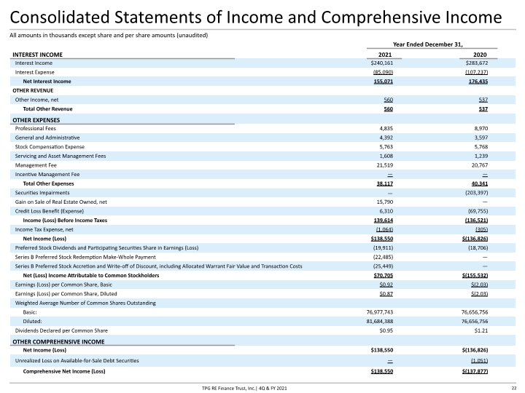525x393 pixels.
Task: Select the 'Stock Compensation Expense' row label
Action: point(50,147)
